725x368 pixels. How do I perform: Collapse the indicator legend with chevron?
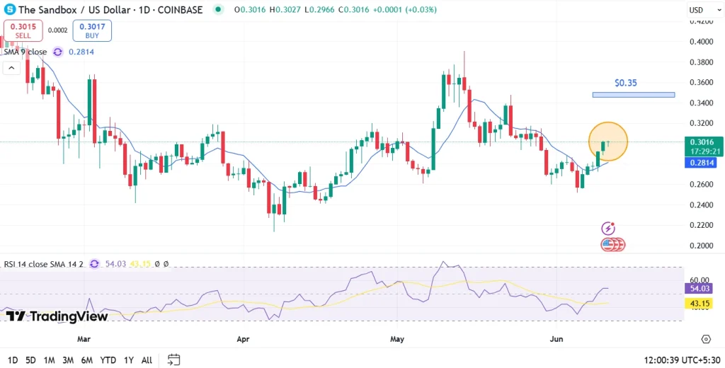(11, 68)
